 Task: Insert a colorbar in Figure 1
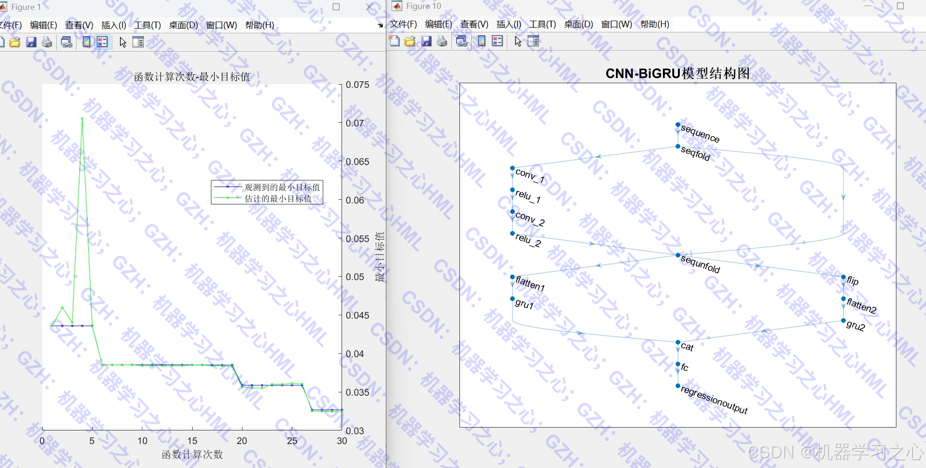[87, 42]
